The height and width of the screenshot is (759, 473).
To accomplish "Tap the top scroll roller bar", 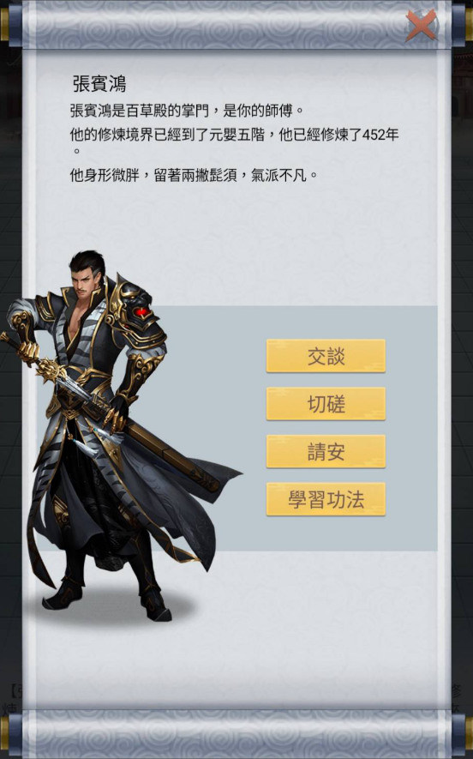I will click(x=236, y=24).
